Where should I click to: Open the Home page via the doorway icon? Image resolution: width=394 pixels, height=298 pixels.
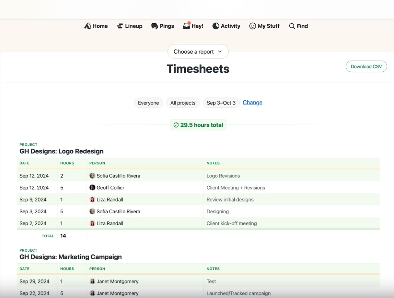click(87, 26)
